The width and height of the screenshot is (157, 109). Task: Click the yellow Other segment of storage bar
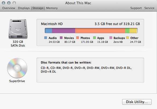click(x=133, y=30)
